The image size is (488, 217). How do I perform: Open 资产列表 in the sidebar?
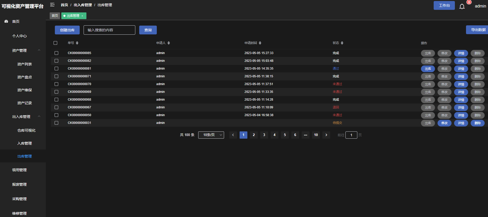[25, 64]
